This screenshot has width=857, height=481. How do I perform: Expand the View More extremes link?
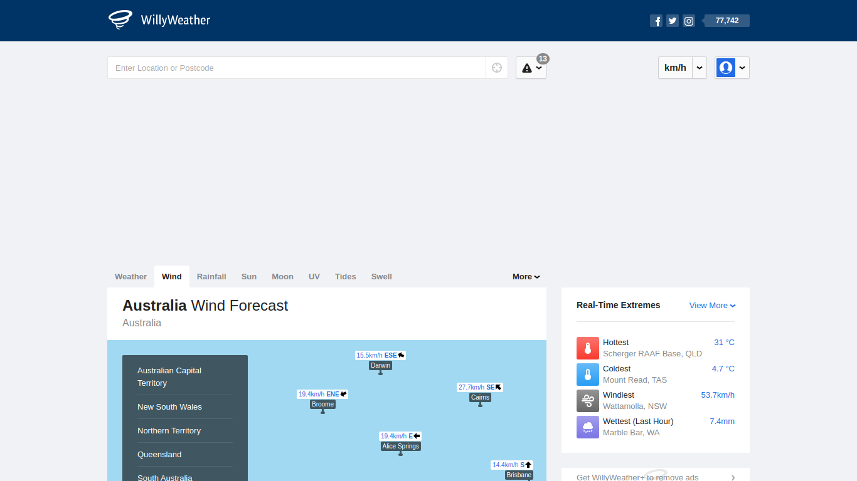712,305
